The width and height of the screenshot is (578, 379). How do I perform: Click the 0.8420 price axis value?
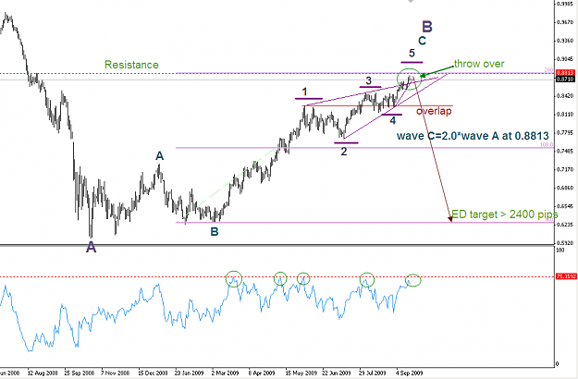coord(566,96)
